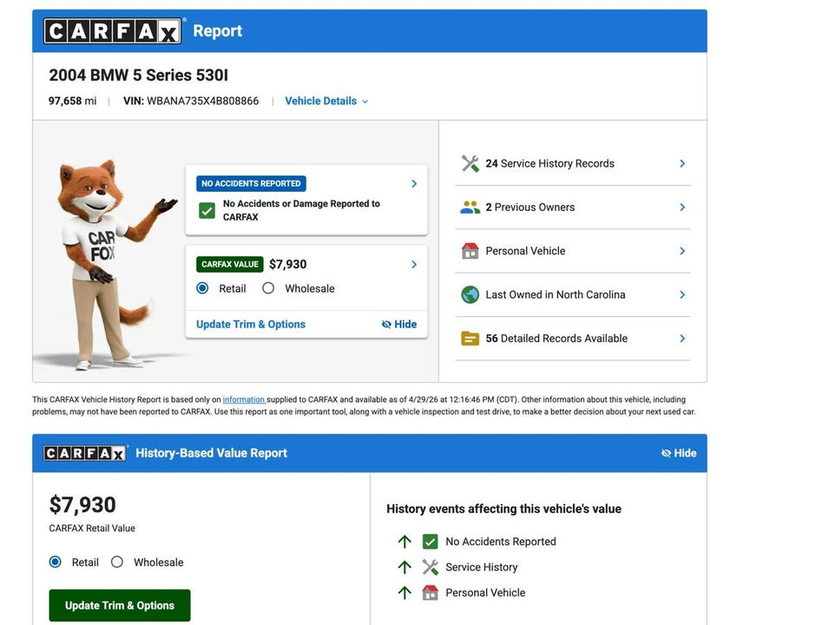Click the CARFAX Retail Value label

point(92,529)
